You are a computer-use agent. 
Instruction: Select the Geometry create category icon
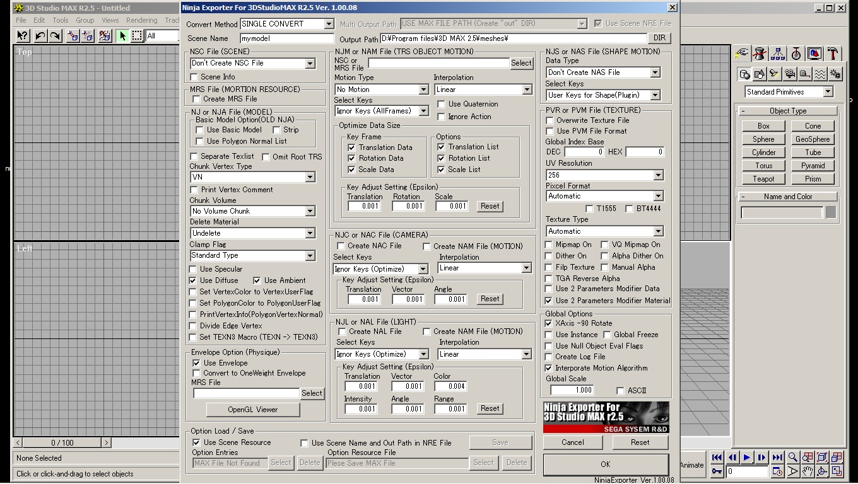(x=744, y=74)
